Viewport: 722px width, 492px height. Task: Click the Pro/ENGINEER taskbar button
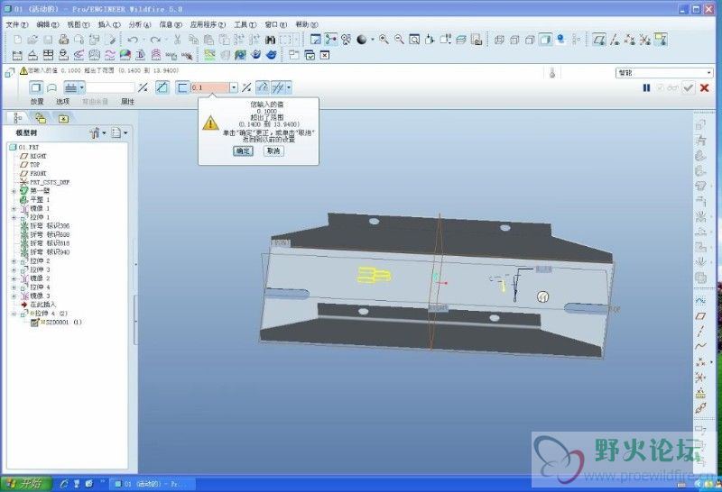(151, 484)
